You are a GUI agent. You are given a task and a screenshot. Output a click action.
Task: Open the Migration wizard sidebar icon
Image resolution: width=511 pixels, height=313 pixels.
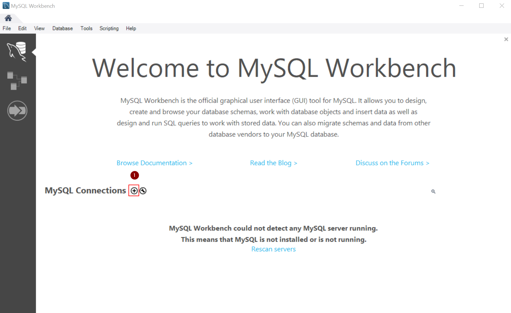[x=17, y=110]
